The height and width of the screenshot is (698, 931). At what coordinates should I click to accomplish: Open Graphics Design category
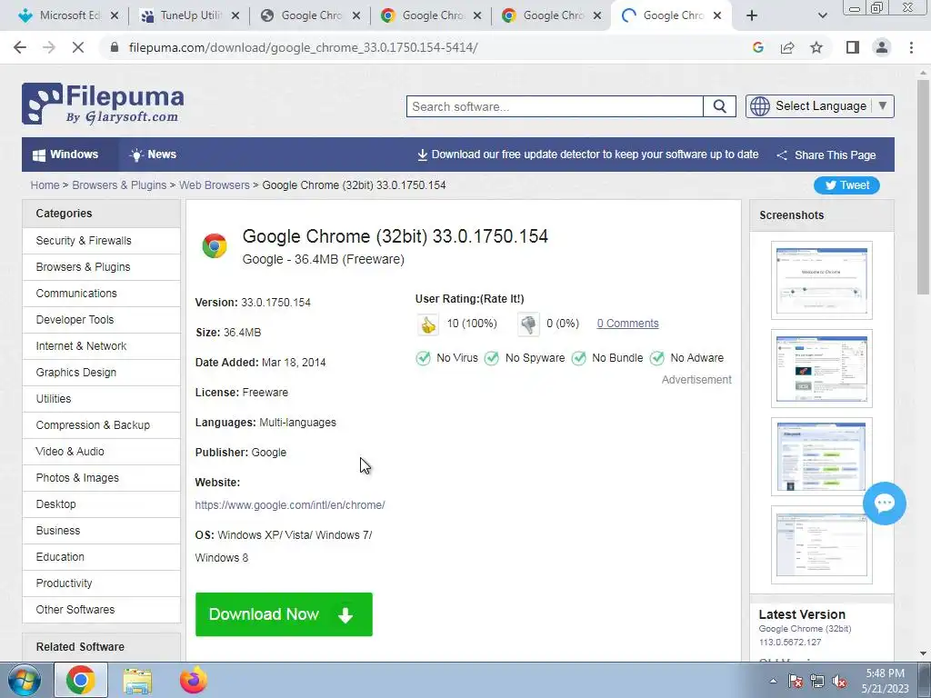102,372
